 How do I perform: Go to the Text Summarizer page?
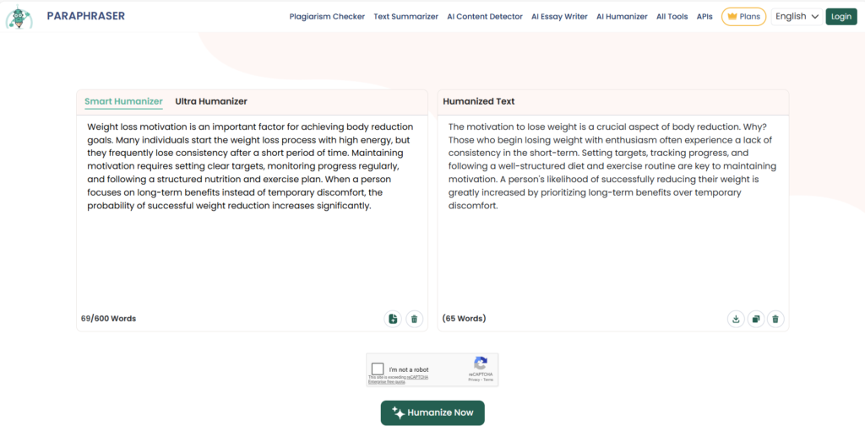pyautogui.click(x=405, y=16)
